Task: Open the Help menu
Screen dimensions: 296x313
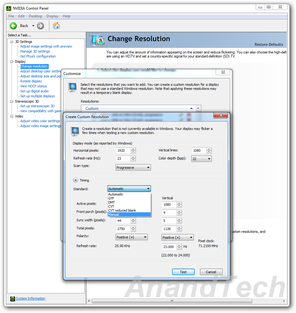Action: coord(66,16)
